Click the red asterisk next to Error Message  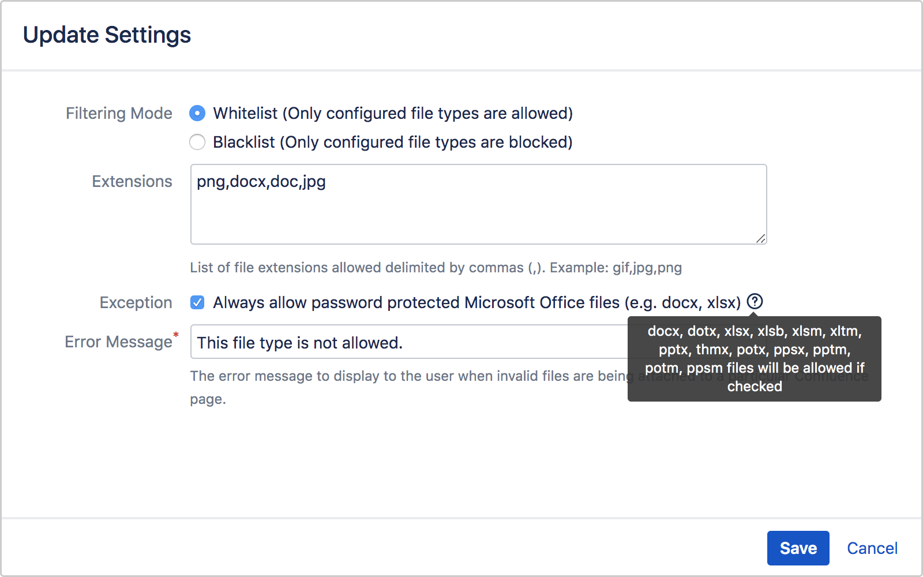point(175,335)
